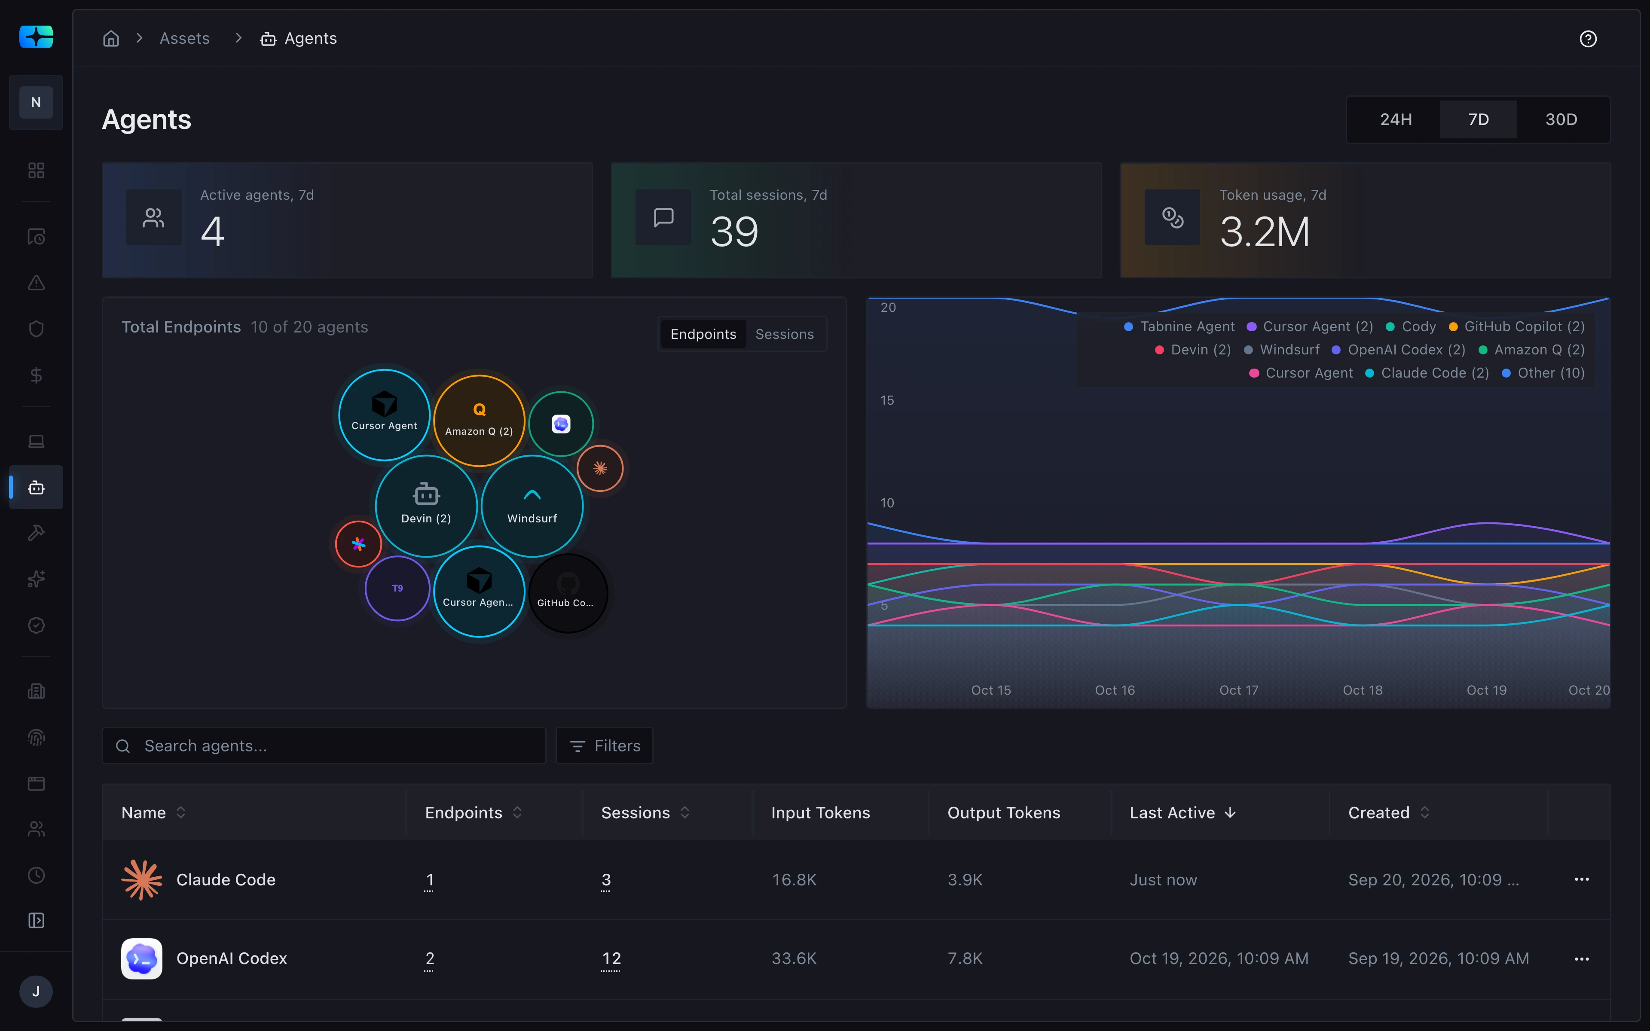The image size is (1650, 1031).
Task: Click the app logo in the sidebar
Action: [36, 37]
